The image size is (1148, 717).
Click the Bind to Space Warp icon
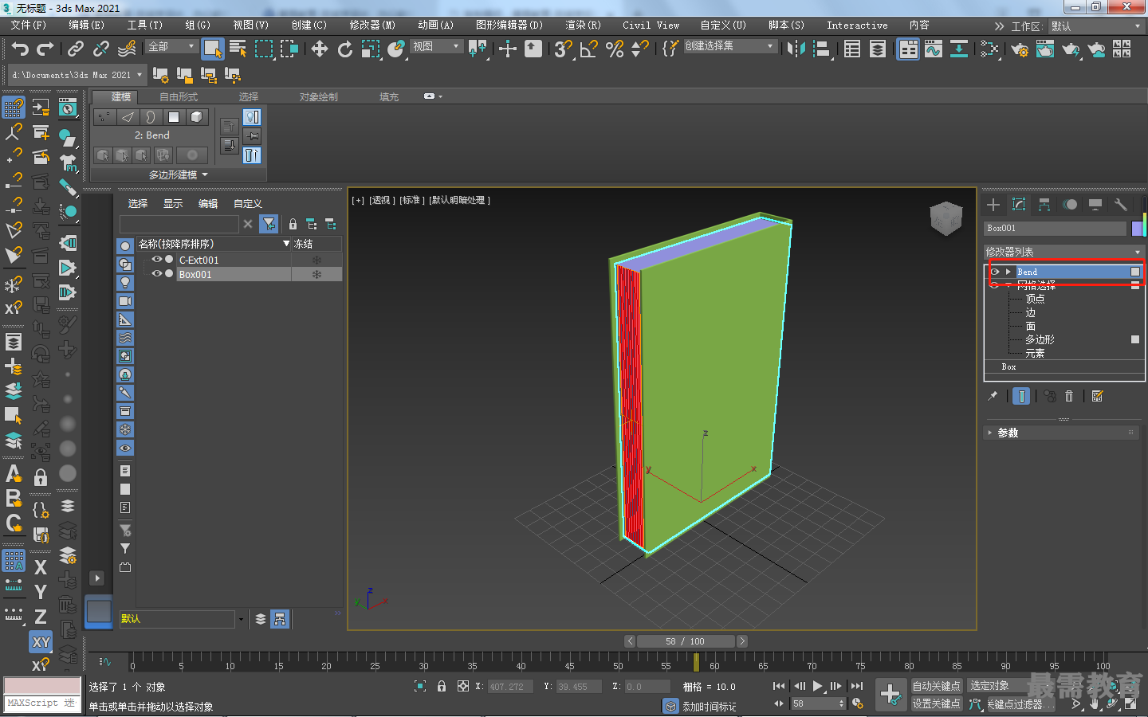[127, 49]
